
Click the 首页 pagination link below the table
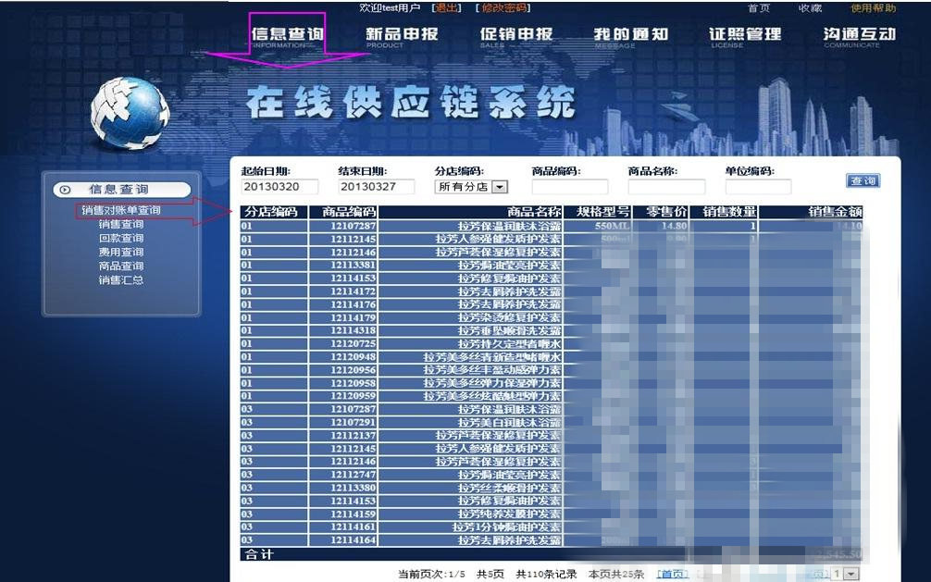point(672,575)
